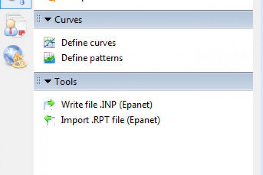Click empty area of Curves header bar
This screenshot has height=175, width=263.
pos(167,20)
